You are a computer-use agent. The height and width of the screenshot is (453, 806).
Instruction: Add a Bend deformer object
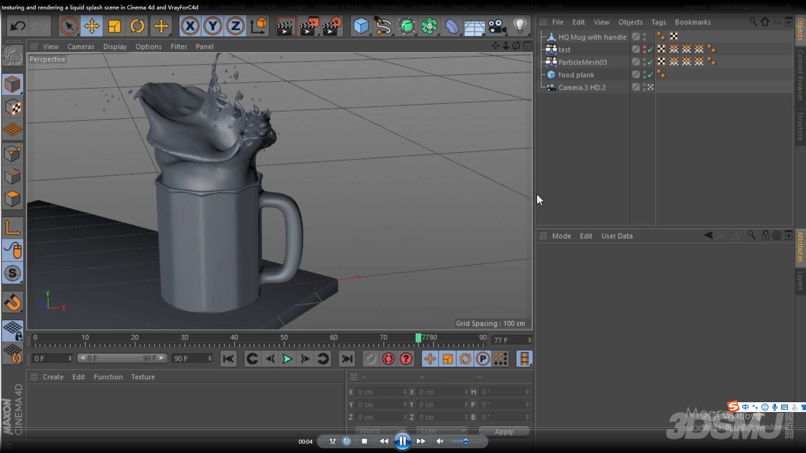click(x=452, y=26)
